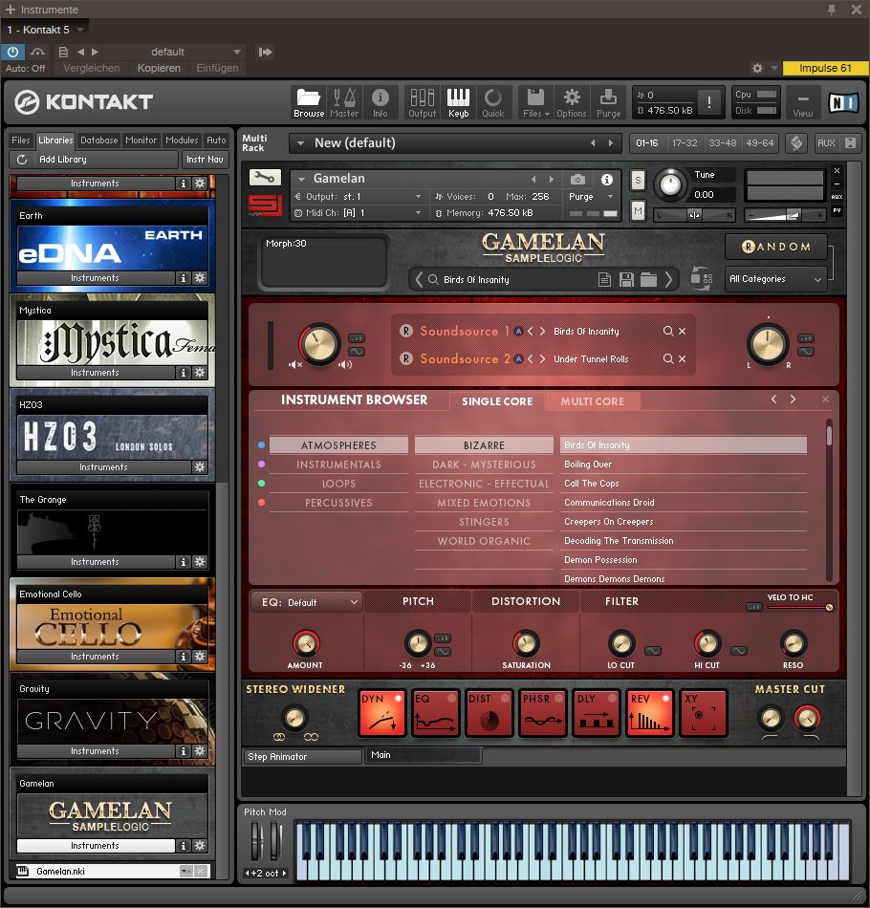Viewport: 870px width, 908px height.
Task: Click the NI logo button
Action: pyautogui.click(x=843, y=102)
